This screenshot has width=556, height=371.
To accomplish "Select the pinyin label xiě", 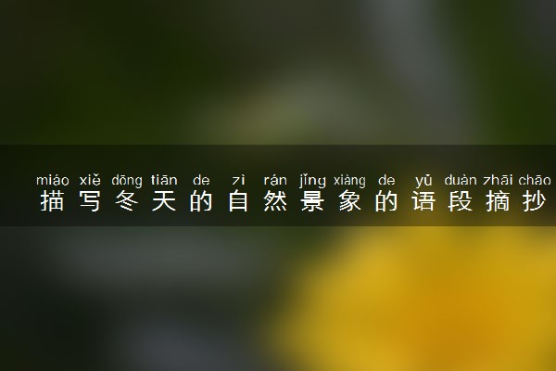I will tap(90, 180).
